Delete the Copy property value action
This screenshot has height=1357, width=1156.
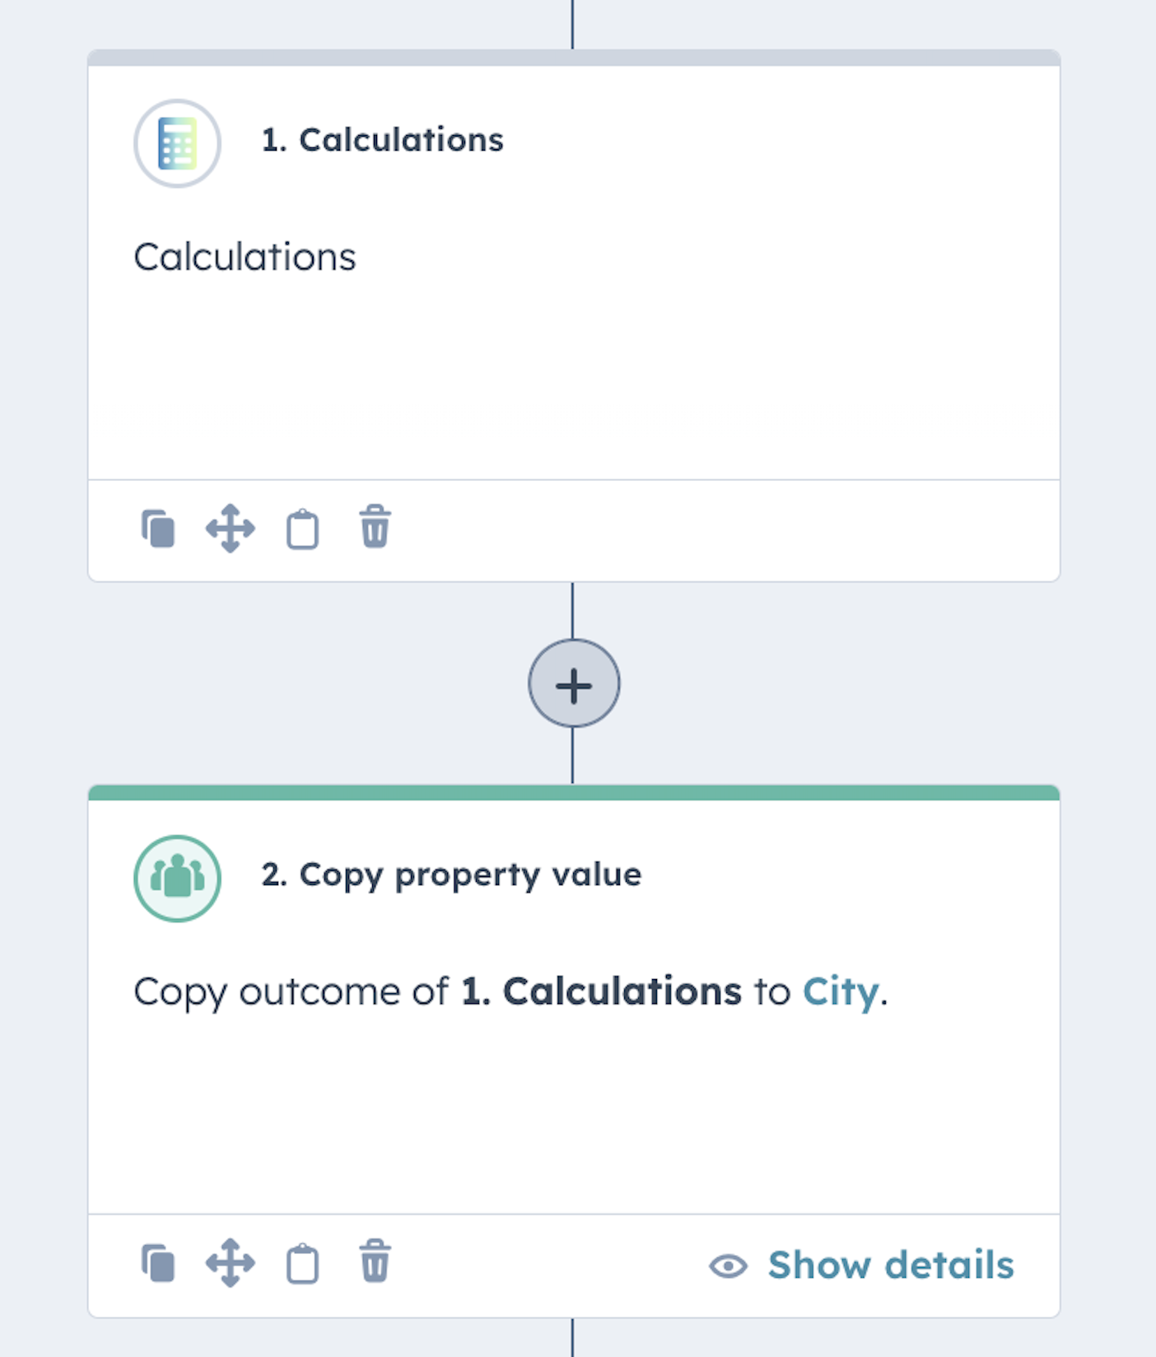click(375, 1261)
